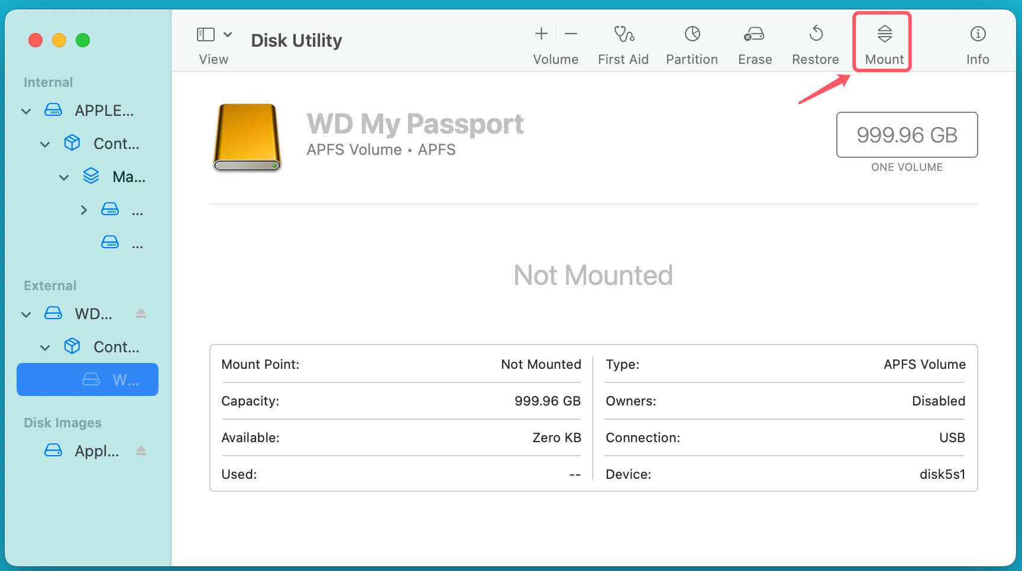The image size is (1022, 571).
Task: Expand the collapsed volume under Macintosh container
Action: coord(83,210)
